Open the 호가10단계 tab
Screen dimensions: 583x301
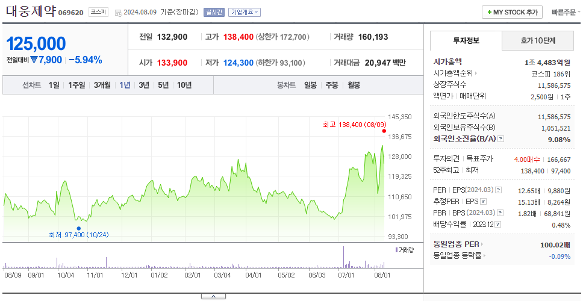[538, 40]
